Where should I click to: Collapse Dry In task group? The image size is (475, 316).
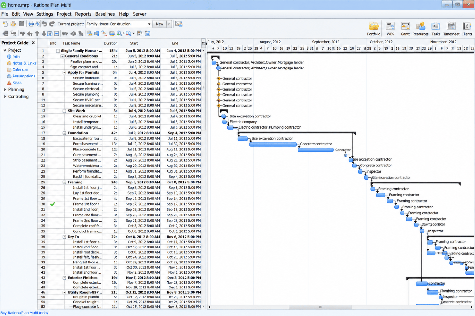click(64, 237)
